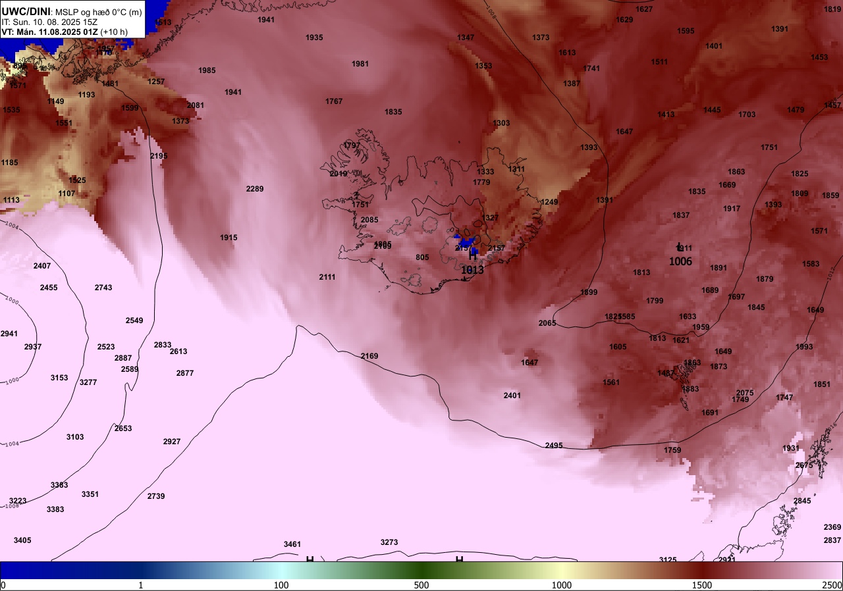Click the height value 2845

tap(802, 501)
